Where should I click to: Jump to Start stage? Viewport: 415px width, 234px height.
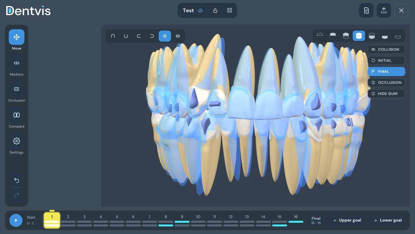coord(31,220)
